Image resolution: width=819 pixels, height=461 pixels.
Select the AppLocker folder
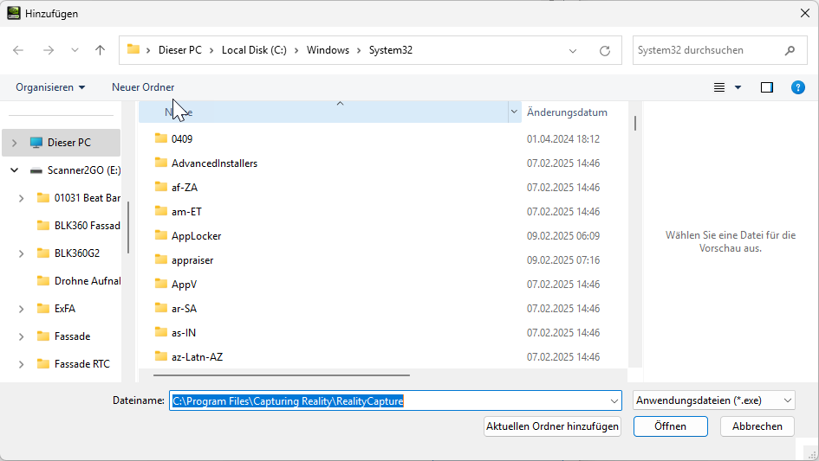pyautogui.click(x=196, y=235)
